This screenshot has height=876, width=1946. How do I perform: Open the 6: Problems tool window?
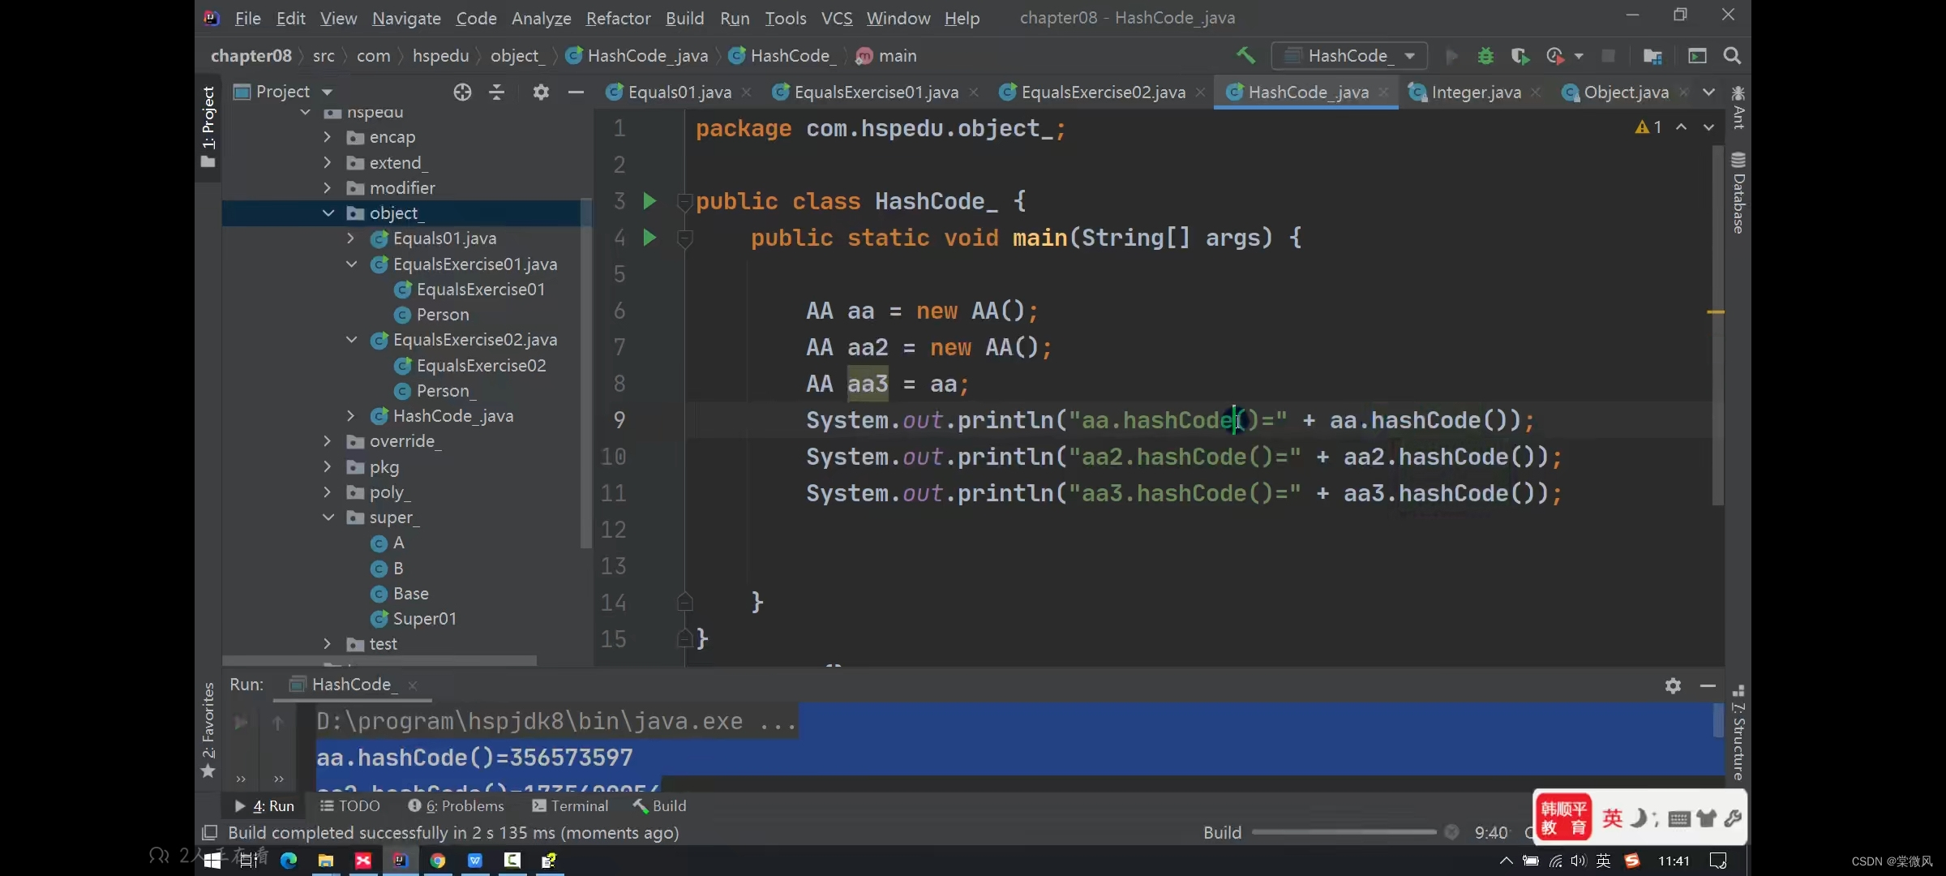click(456, 805)
